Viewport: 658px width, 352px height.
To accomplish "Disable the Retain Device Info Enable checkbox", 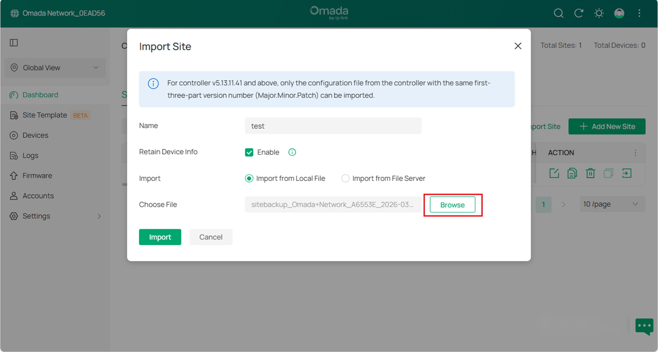I will [x=249, y=152].
